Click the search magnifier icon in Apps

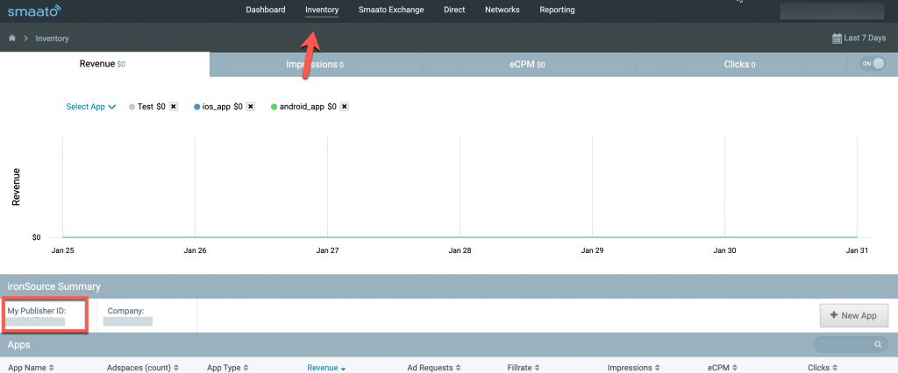876,346
